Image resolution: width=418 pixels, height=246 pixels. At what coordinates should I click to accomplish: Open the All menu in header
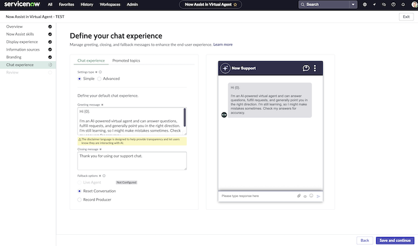tap(50, 4)
